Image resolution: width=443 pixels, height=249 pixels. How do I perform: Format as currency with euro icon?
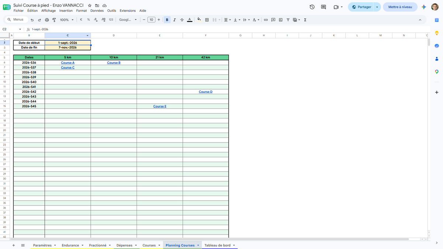click(81, 20)
